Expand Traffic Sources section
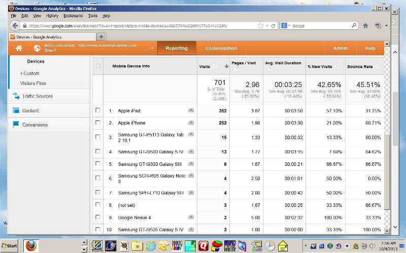This screenshot has height=253, width=406. pos(38,96)
